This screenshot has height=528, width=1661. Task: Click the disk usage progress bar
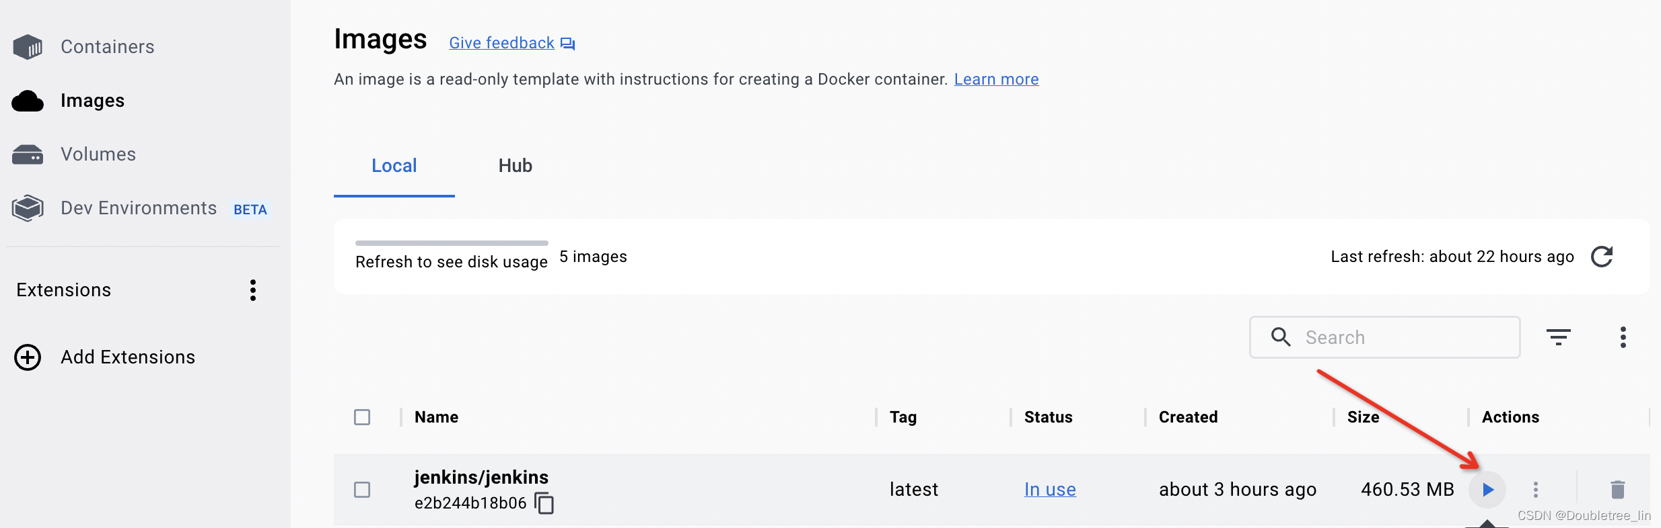click(452, 243)
